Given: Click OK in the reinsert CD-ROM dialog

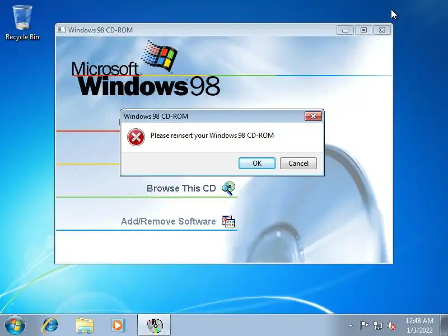Looking at the screenshot, I should pyautogui.click(x=257, y=163).
